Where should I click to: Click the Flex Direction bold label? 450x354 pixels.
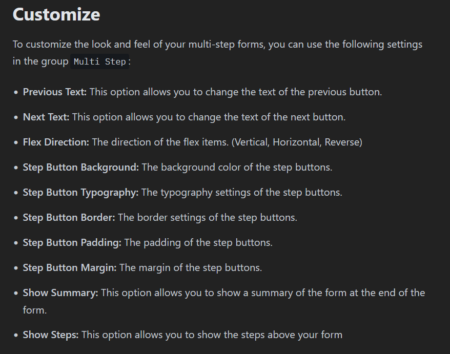(56, 142)
